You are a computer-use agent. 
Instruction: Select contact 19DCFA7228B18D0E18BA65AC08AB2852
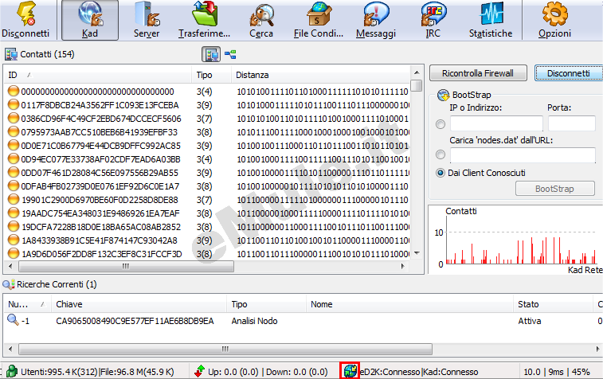101,227
